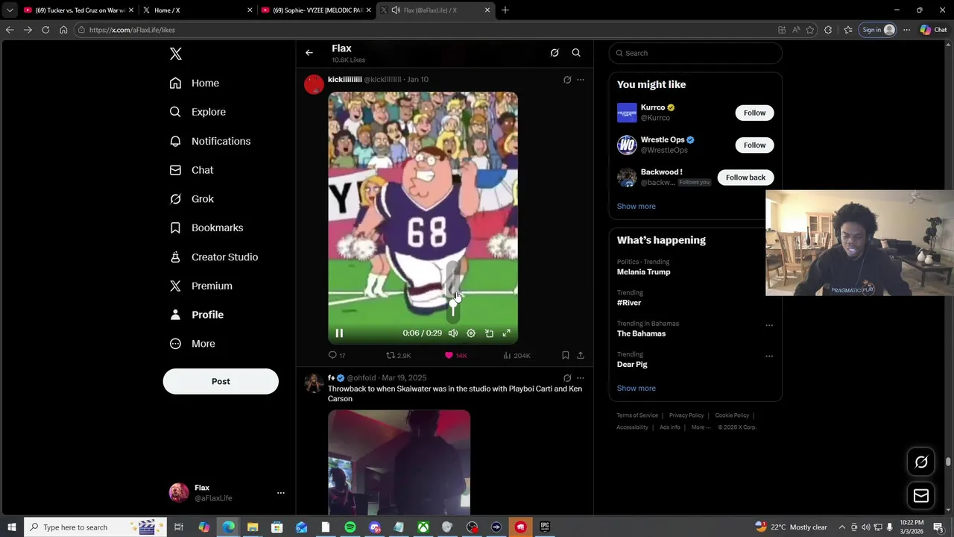The image size is (954, 537).
Task: Click the address bar URL
Action: 132,30
